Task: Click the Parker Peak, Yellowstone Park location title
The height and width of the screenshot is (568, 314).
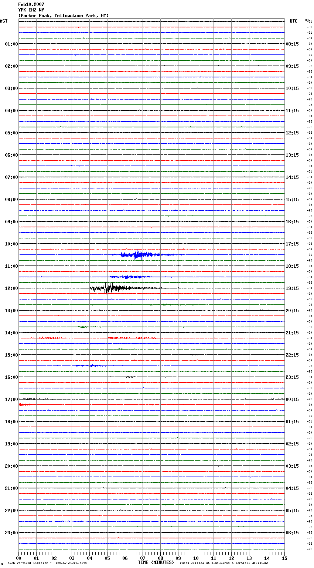Action: 63,16
